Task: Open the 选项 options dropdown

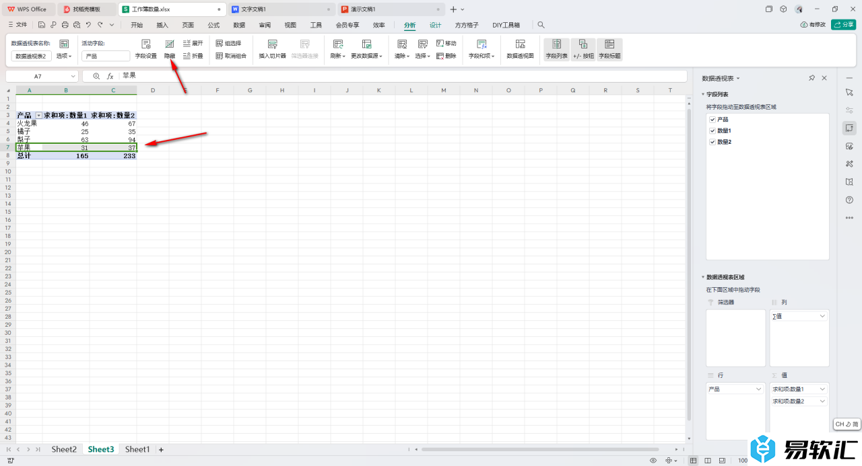Action: tap(64, 56)
